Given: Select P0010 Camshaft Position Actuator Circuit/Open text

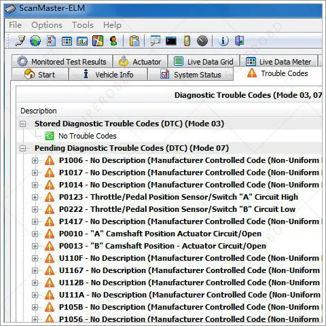Looking at the screenshot, I should point(160,234).
